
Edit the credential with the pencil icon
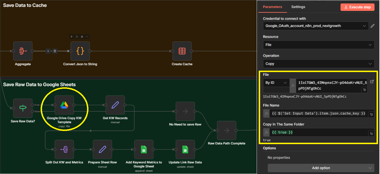pyautogui.click(x=373, y=26)
